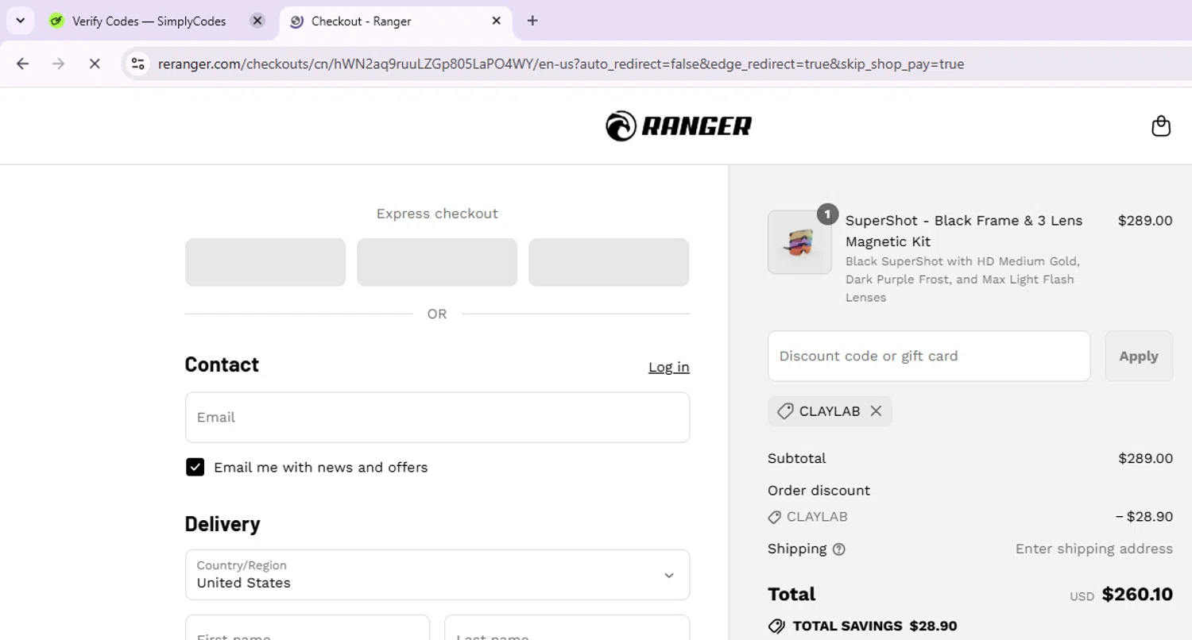Click the Express checkout heading
1192x640 pixels.
(437, 214)
